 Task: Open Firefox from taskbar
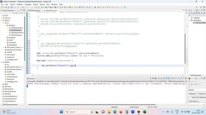(121, 112)
